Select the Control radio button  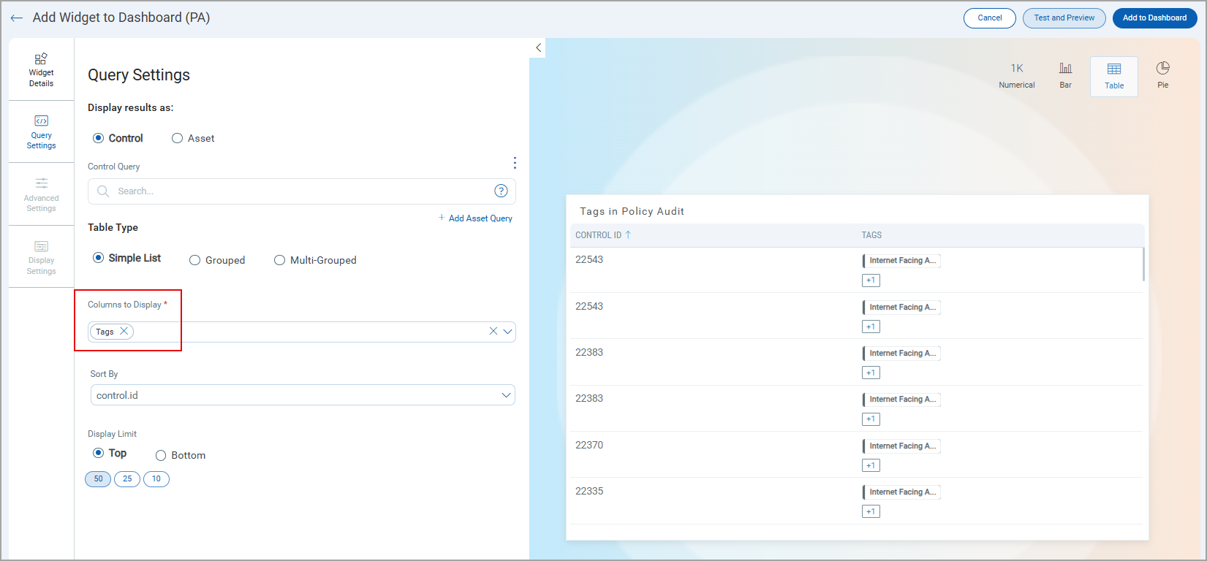[98, 138]
